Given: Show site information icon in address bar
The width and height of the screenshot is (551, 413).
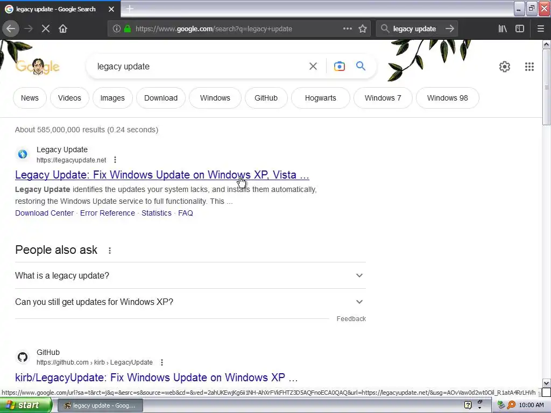Looking at the screenshot, I should (117, 29).
